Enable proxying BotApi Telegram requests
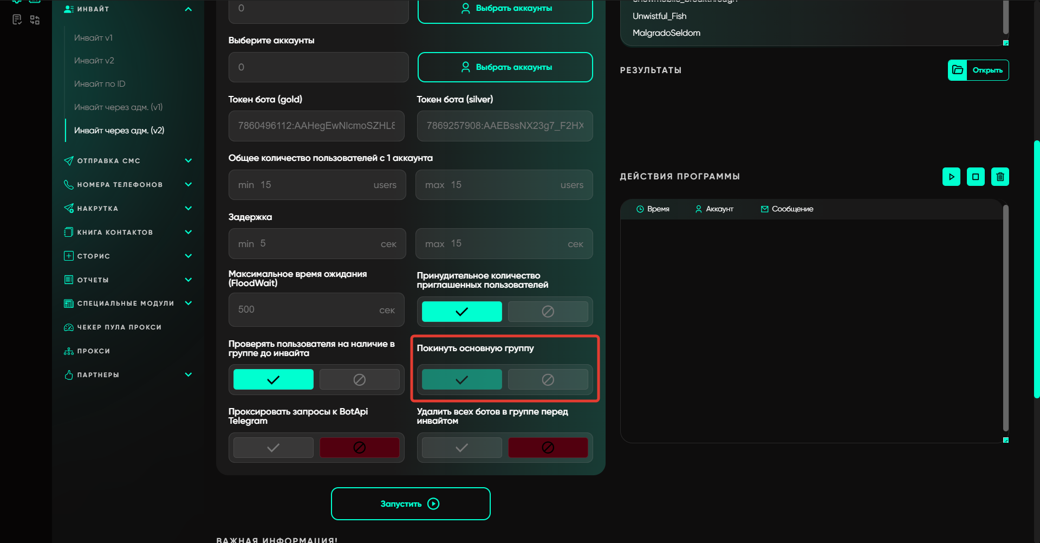1040x543 pixels. point(273,448)
